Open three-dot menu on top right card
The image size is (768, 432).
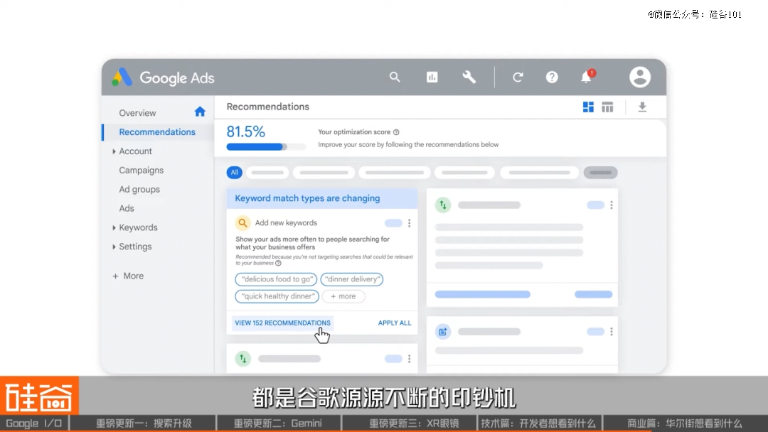click(x=612, y=205)
